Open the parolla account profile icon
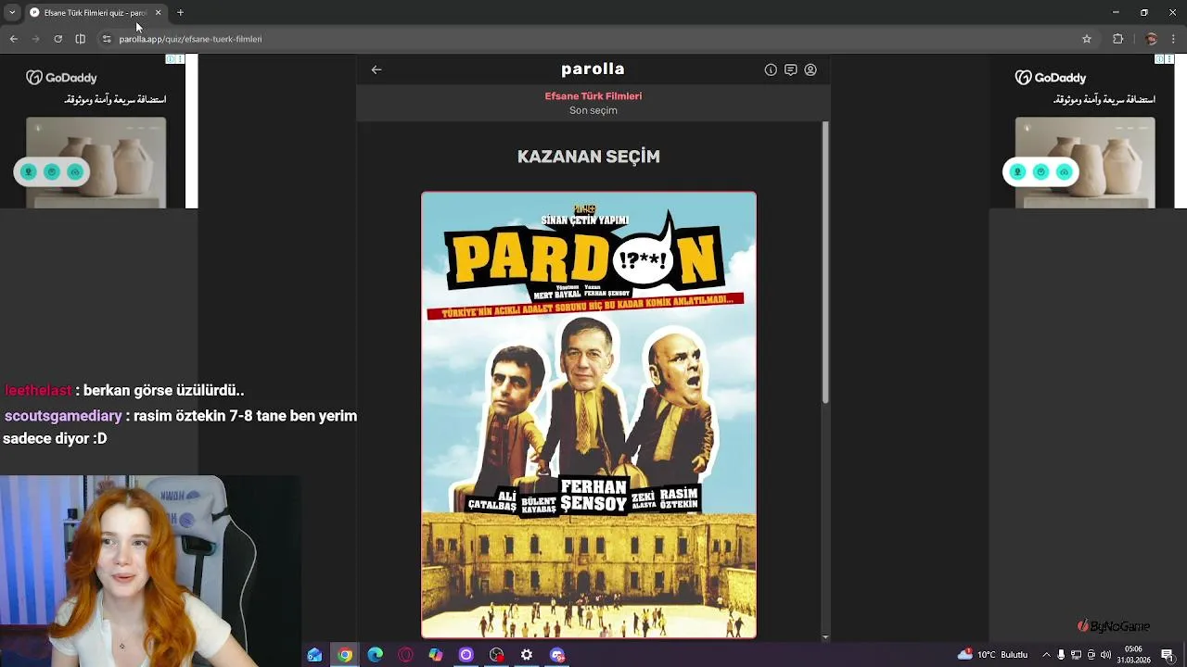Viewport: 1187px width, 667px height. (810, 69)
